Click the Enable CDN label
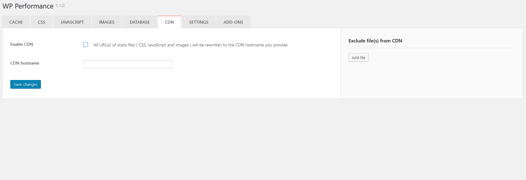Screen dimensions: 526x180 [22, 44]
